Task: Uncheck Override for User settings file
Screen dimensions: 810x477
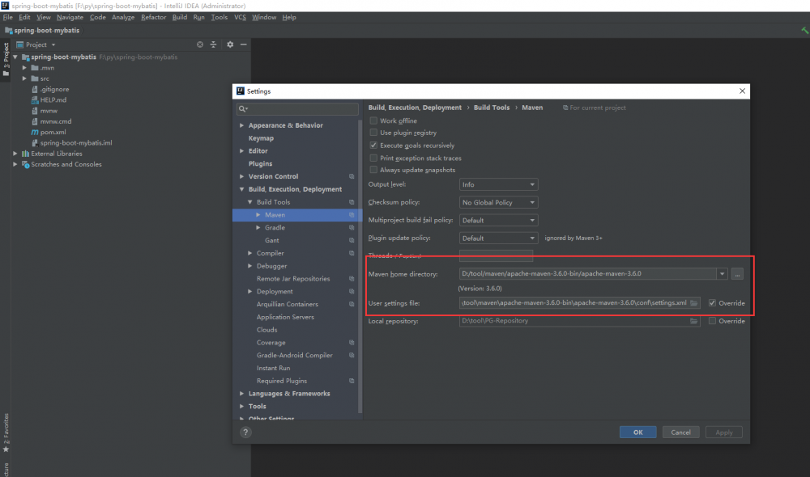Action: pyautogui.click(x=712, y=303)
